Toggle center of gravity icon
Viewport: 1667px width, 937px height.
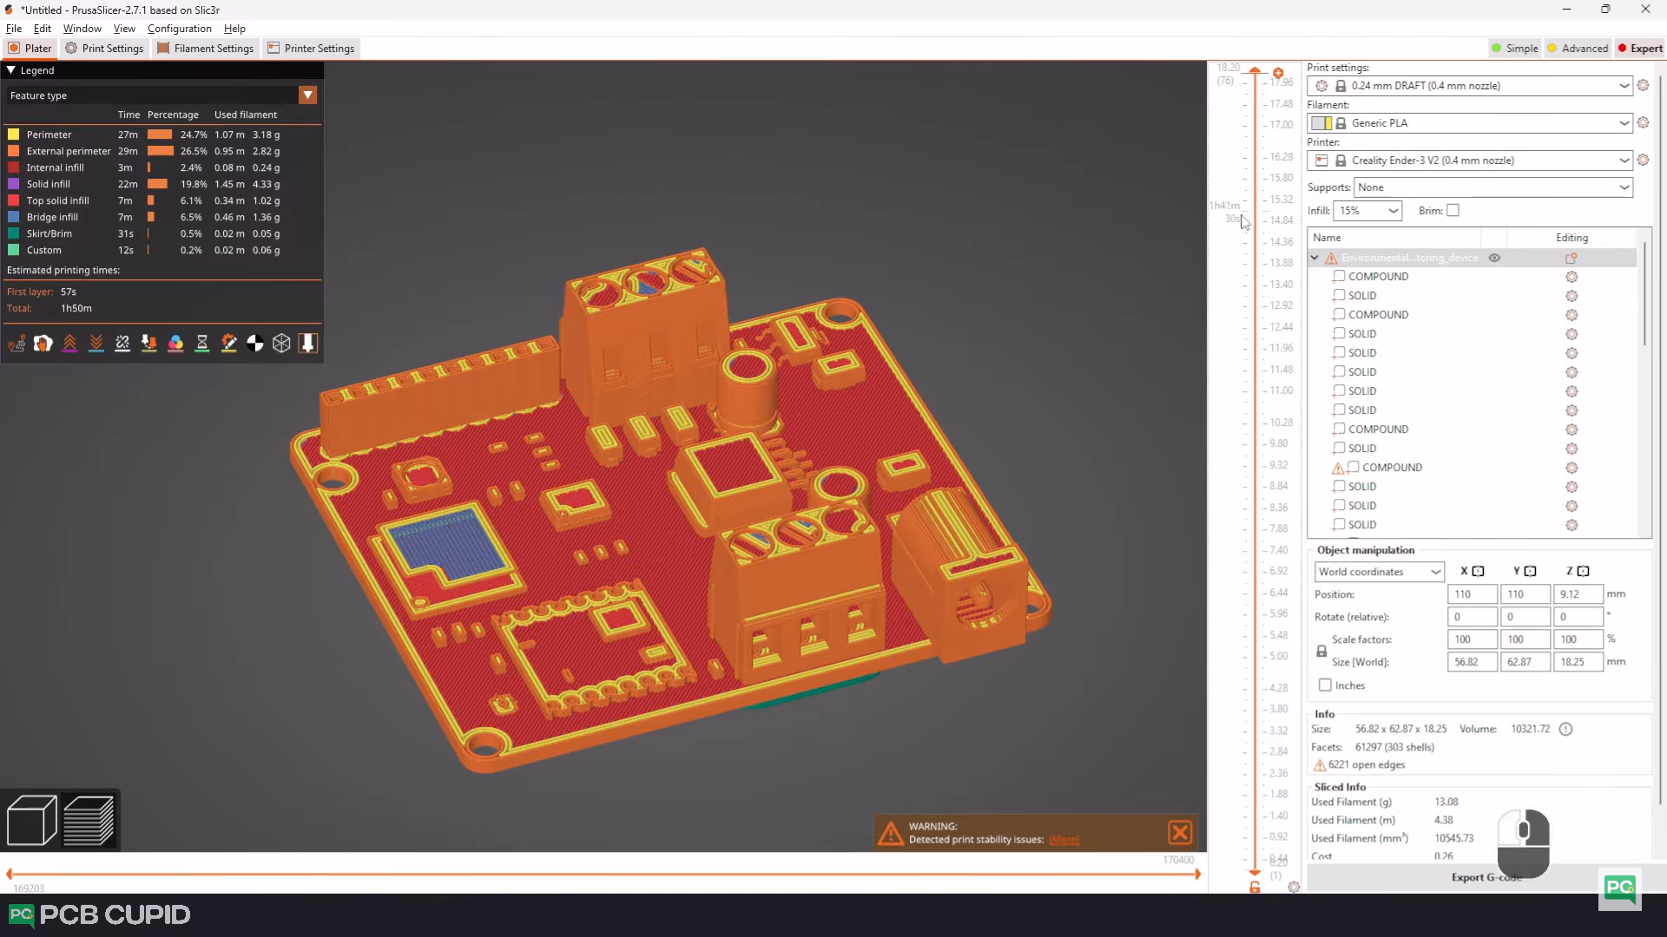tap(254, 344)
